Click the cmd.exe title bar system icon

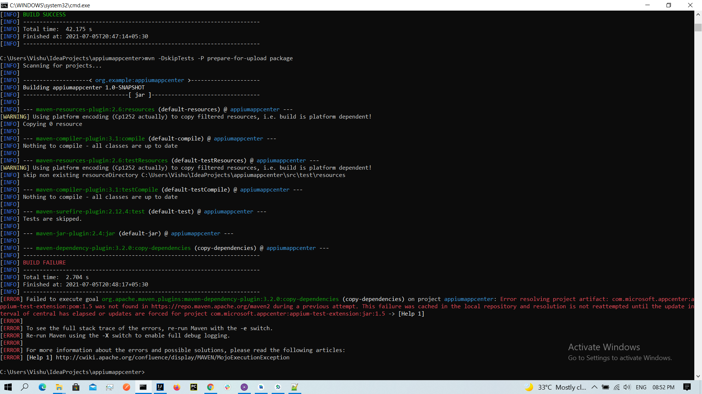[x=4, y=5]
